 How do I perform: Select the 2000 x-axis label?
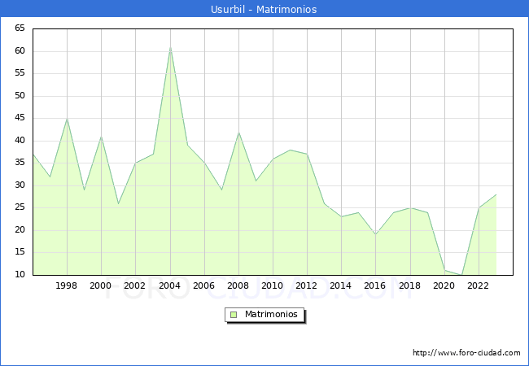point(101,285)
